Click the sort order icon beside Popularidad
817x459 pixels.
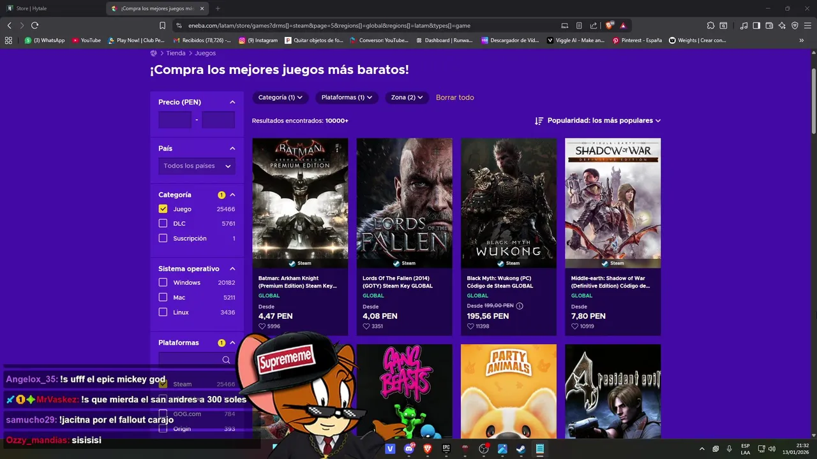click(x=539, y=120)
